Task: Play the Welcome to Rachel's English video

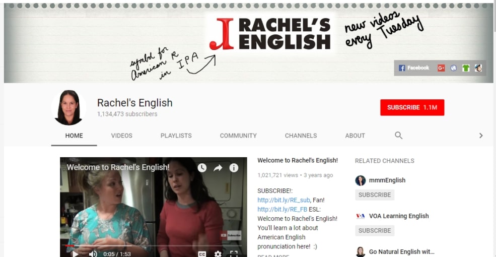Action: point(76,253)
